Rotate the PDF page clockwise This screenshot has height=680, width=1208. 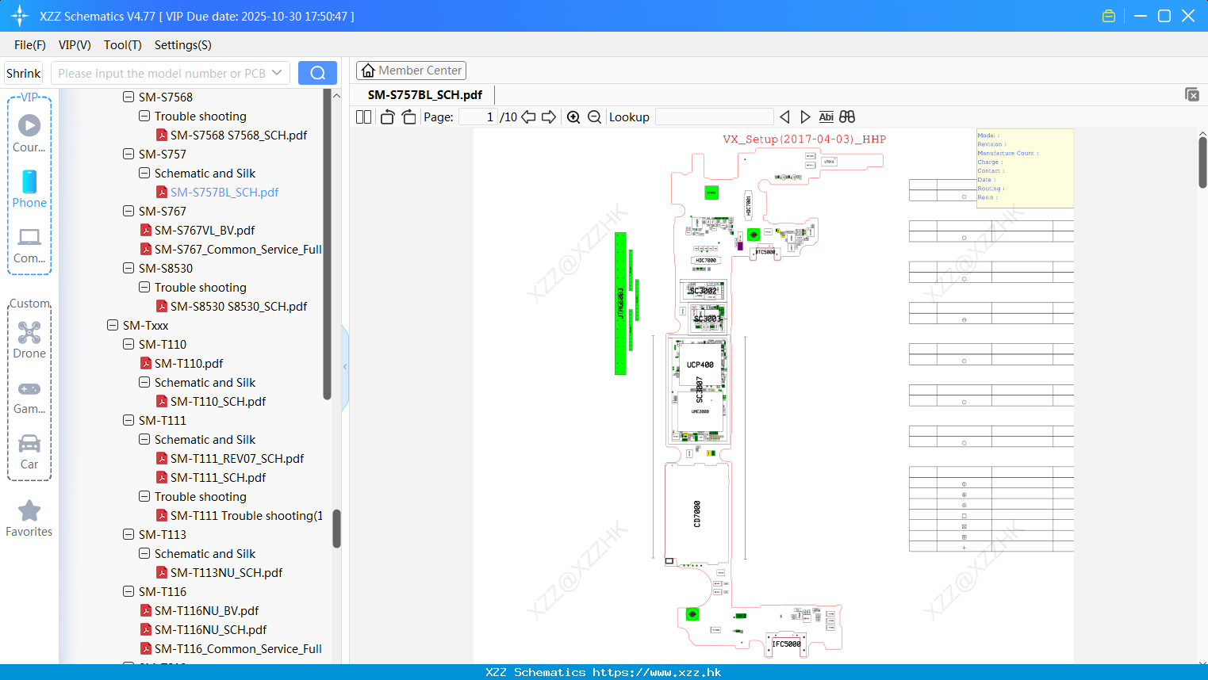(x=408, y=117)
